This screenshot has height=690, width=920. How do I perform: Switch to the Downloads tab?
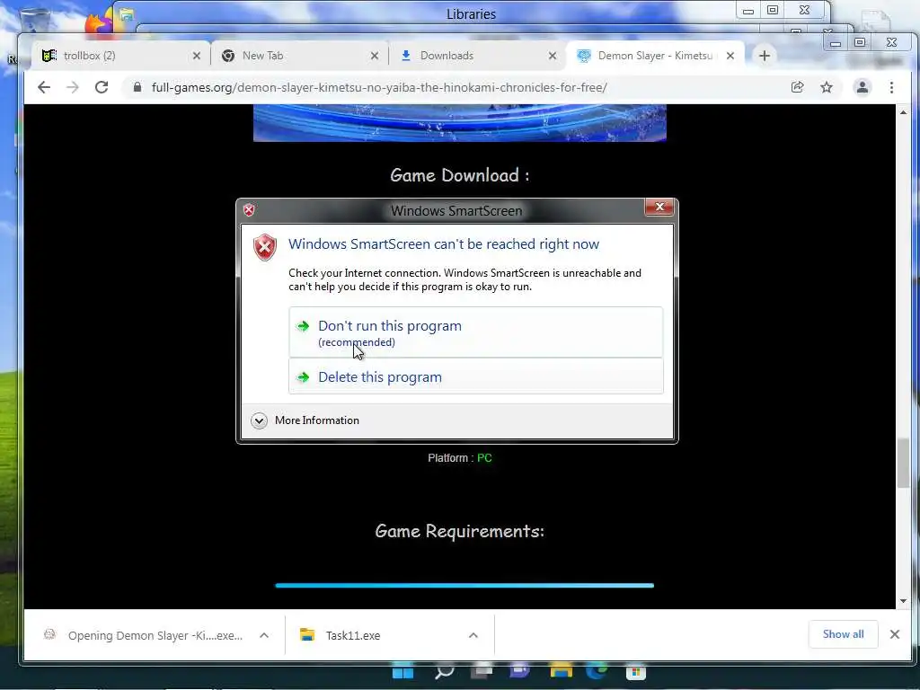[x=476, y=56]
